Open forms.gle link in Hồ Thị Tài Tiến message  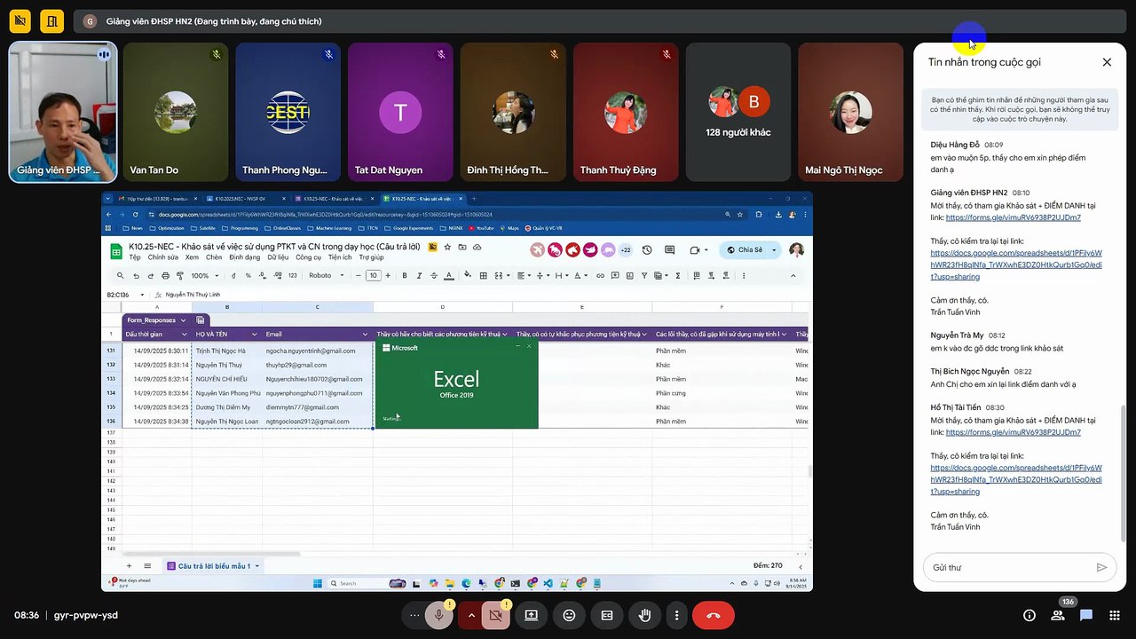[1014, 432]
